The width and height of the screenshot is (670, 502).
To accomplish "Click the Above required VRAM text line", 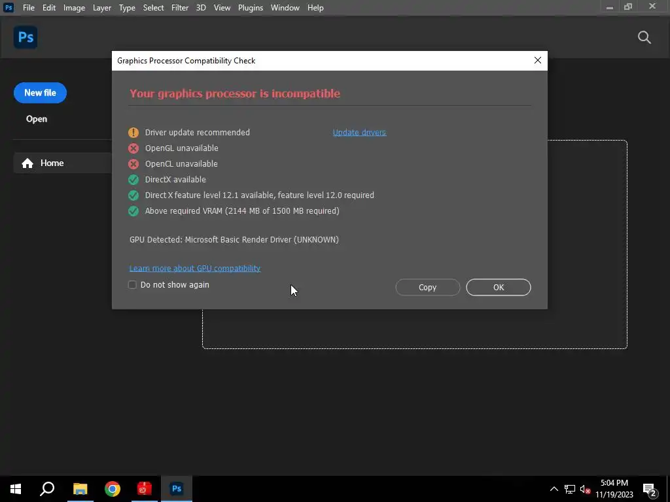I will coord(242,211).
